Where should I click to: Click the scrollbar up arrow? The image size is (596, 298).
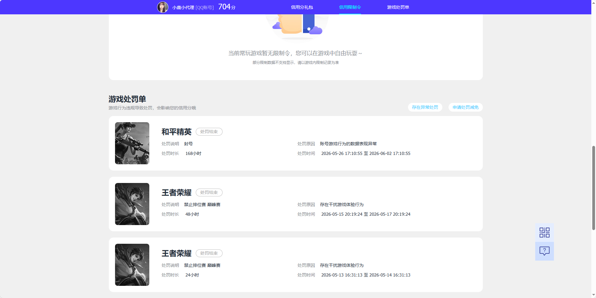(594, 2)
